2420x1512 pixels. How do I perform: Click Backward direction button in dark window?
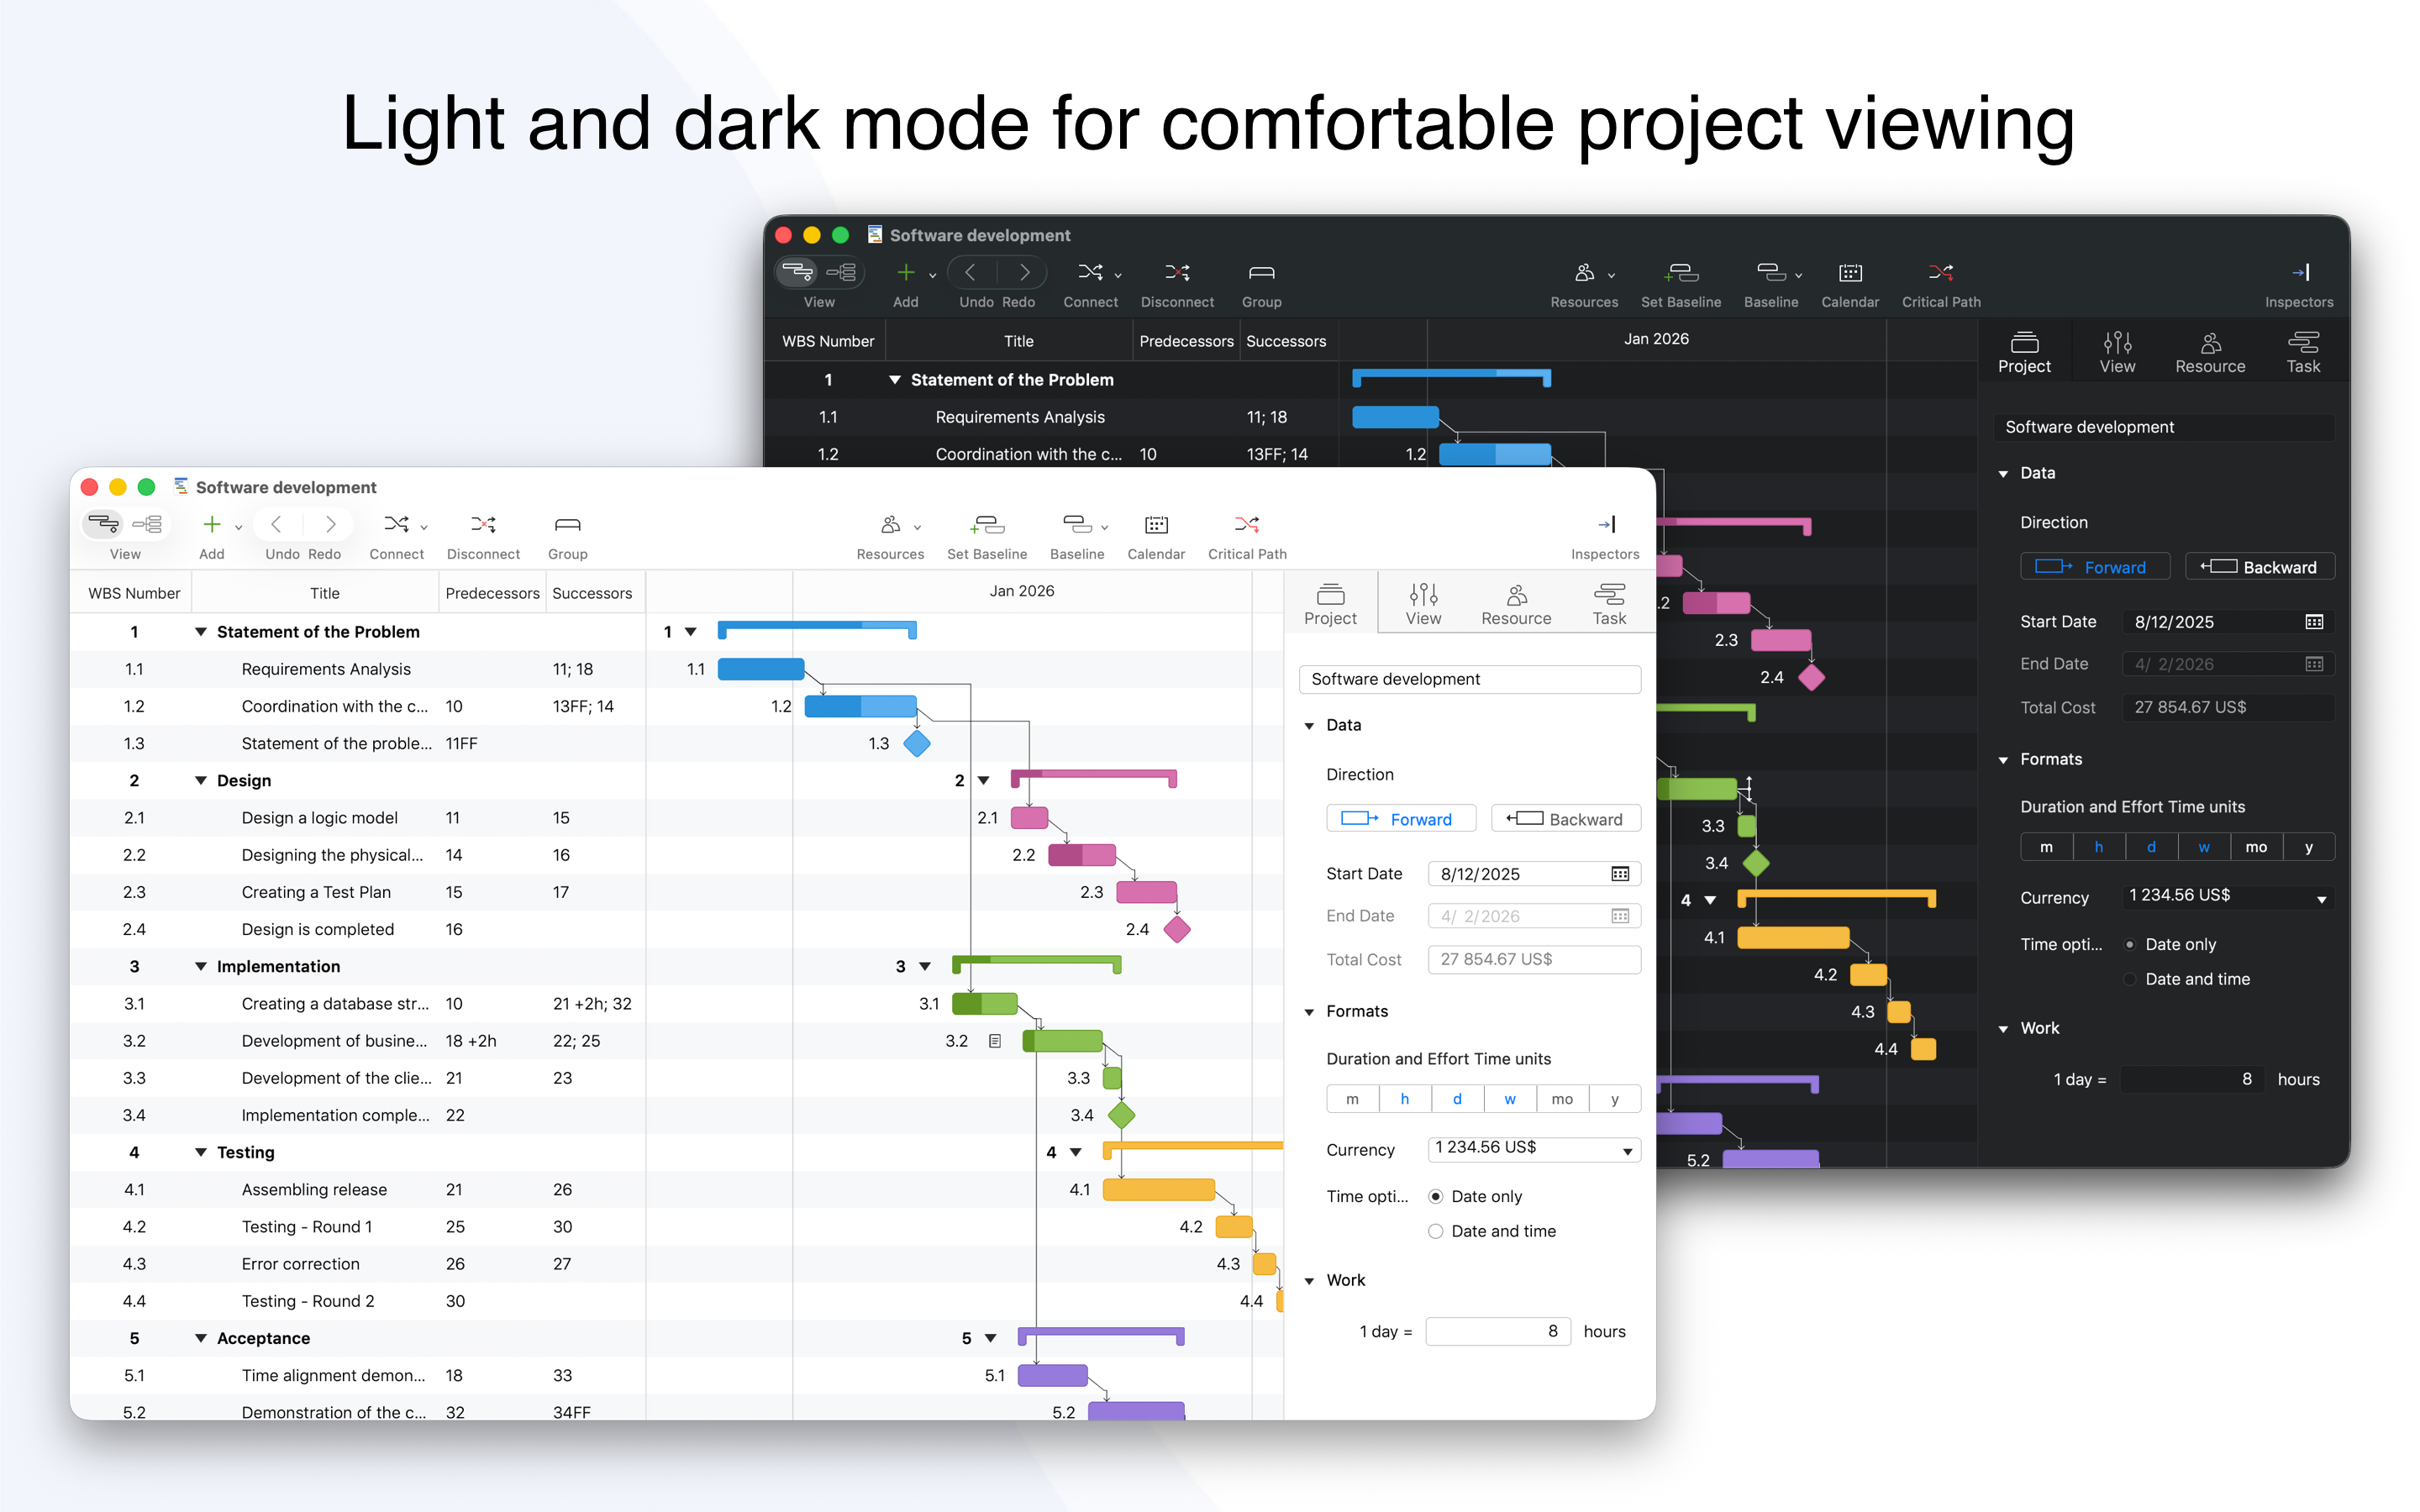[2260, 567]
